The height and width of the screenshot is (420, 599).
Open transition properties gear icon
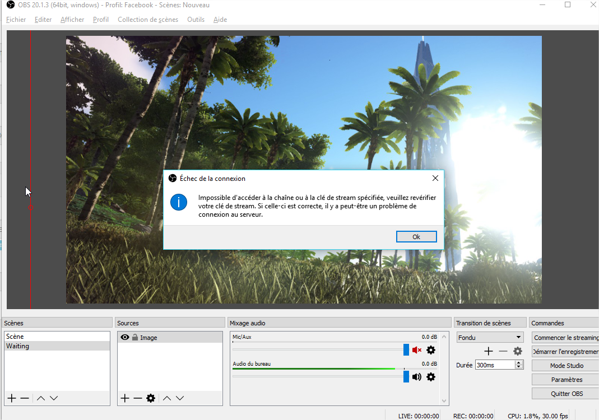[x=518, y=351]
